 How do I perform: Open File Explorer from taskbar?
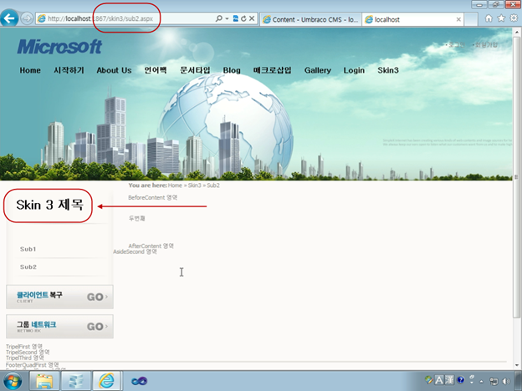[x=44, y=381]
